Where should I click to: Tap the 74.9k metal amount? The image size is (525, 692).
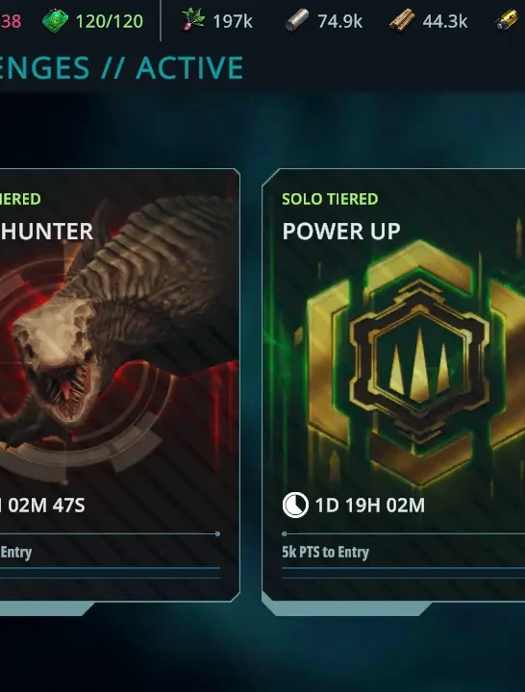tap(340, 21)
